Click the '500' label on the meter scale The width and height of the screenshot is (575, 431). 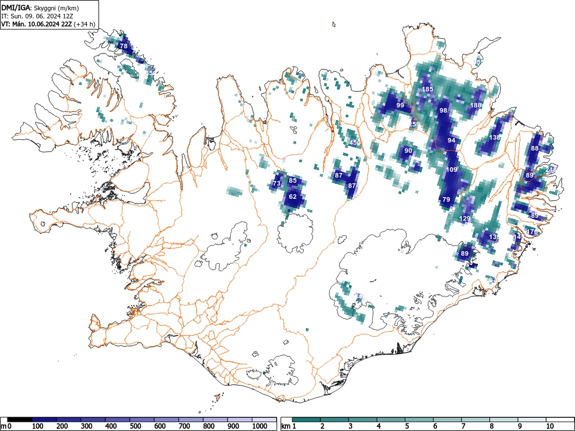point(135,426)
